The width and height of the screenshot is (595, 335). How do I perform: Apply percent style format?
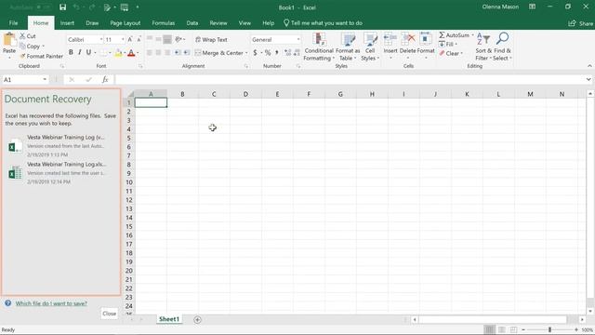point(268,52)
